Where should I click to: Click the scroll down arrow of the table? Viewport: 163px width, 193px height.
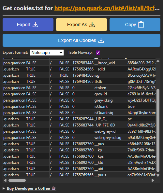pyautogui.click(x=158, y=175)
